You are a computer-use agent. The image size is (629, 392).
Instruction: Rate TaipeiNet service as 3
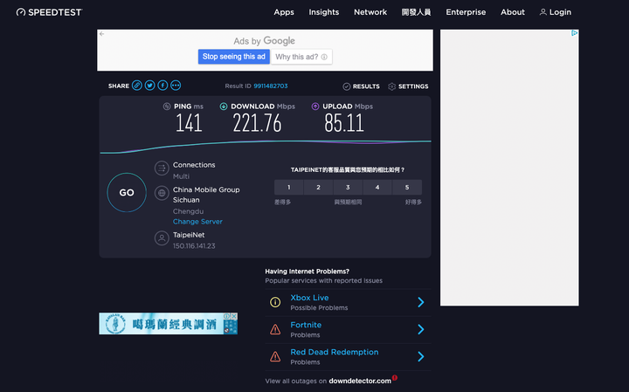tap(348, 187)
